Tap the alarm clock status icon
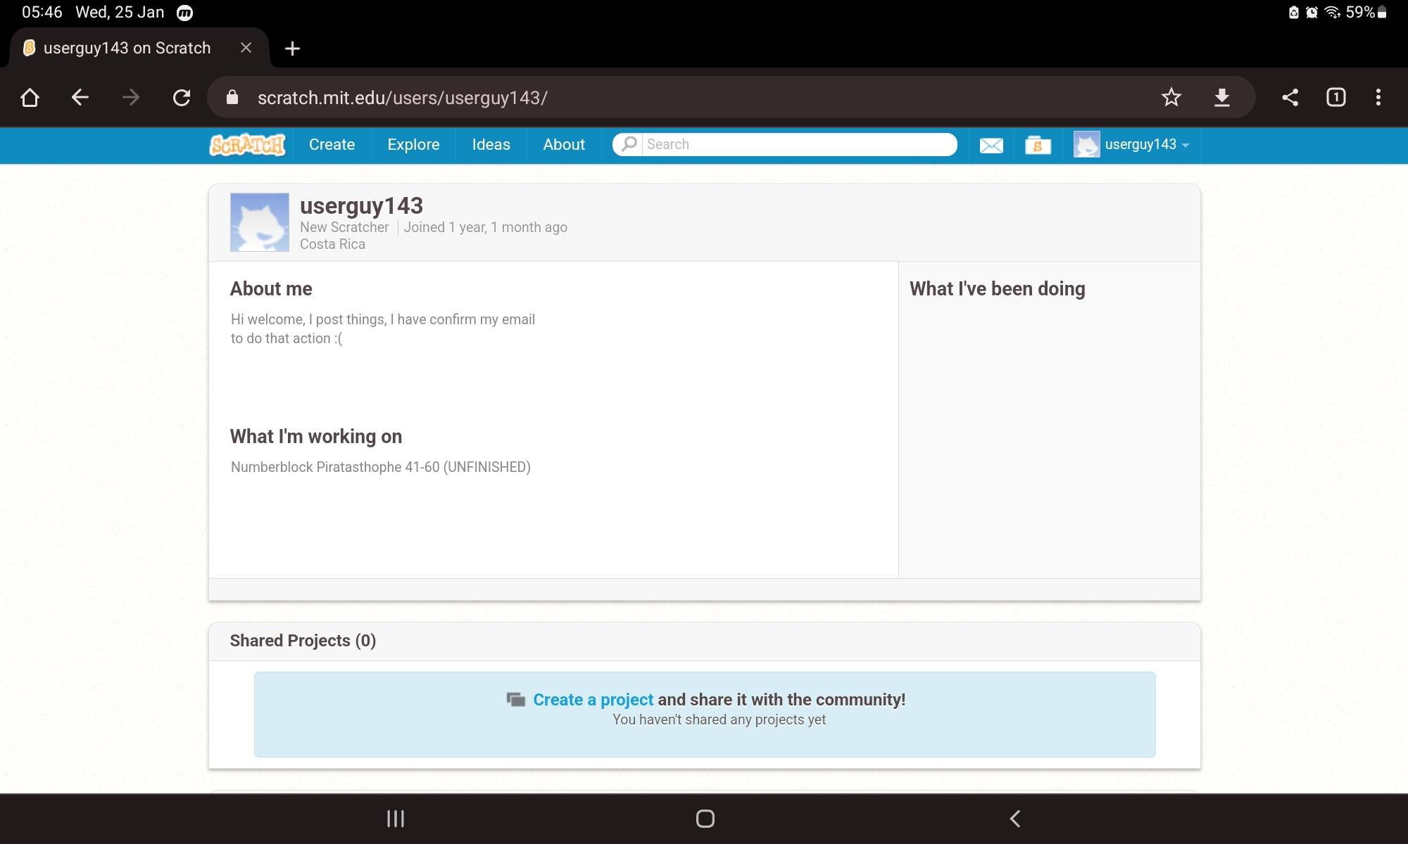The width and height of the screenshot is (1408, 844). tap(1312, 13)
